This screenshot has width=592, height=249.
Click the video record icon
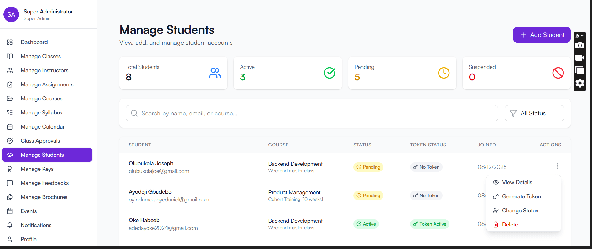(580, 58)
